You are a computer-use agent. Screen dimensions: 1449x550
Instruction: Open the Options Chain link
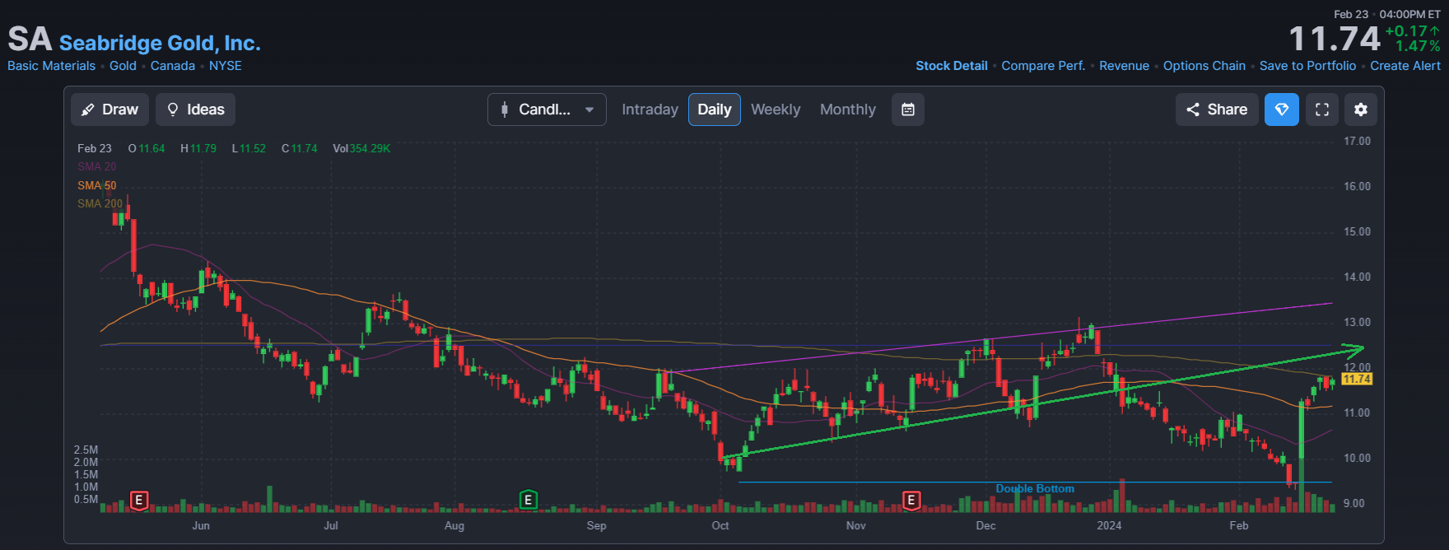pos(1204,66)
